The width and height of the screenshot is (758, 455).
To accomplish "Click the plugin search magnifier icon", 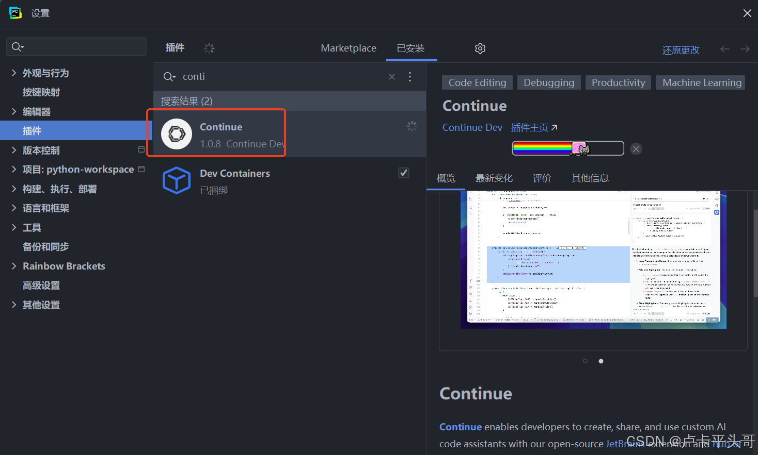I will point(169,77).
